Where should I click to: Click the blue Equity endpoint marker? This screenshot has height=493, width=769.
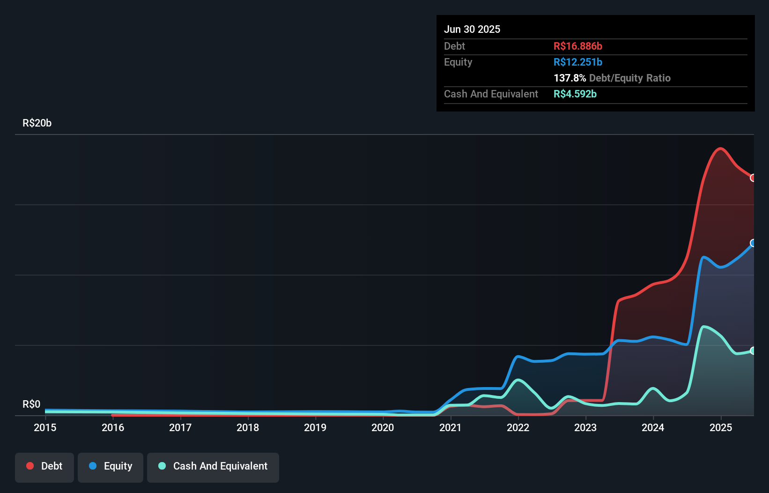[753, 243]
